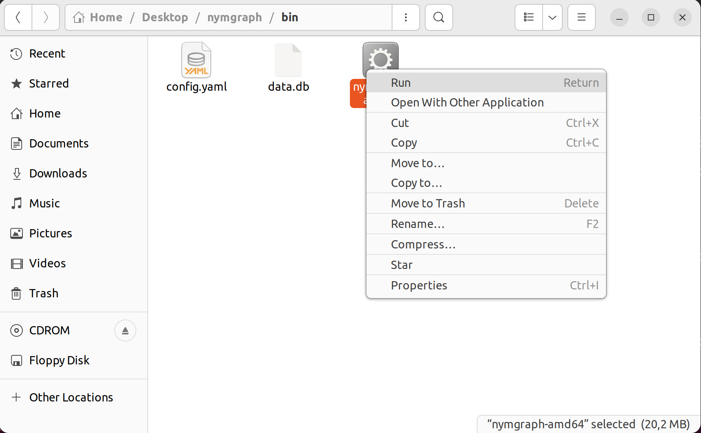Toggle the search bar
Screen dimensions: 701x433
point(439,17)
